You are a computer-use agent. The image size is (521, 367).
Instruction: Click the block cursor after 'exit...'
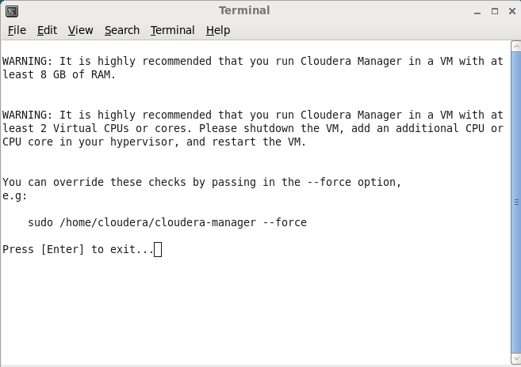158,249
